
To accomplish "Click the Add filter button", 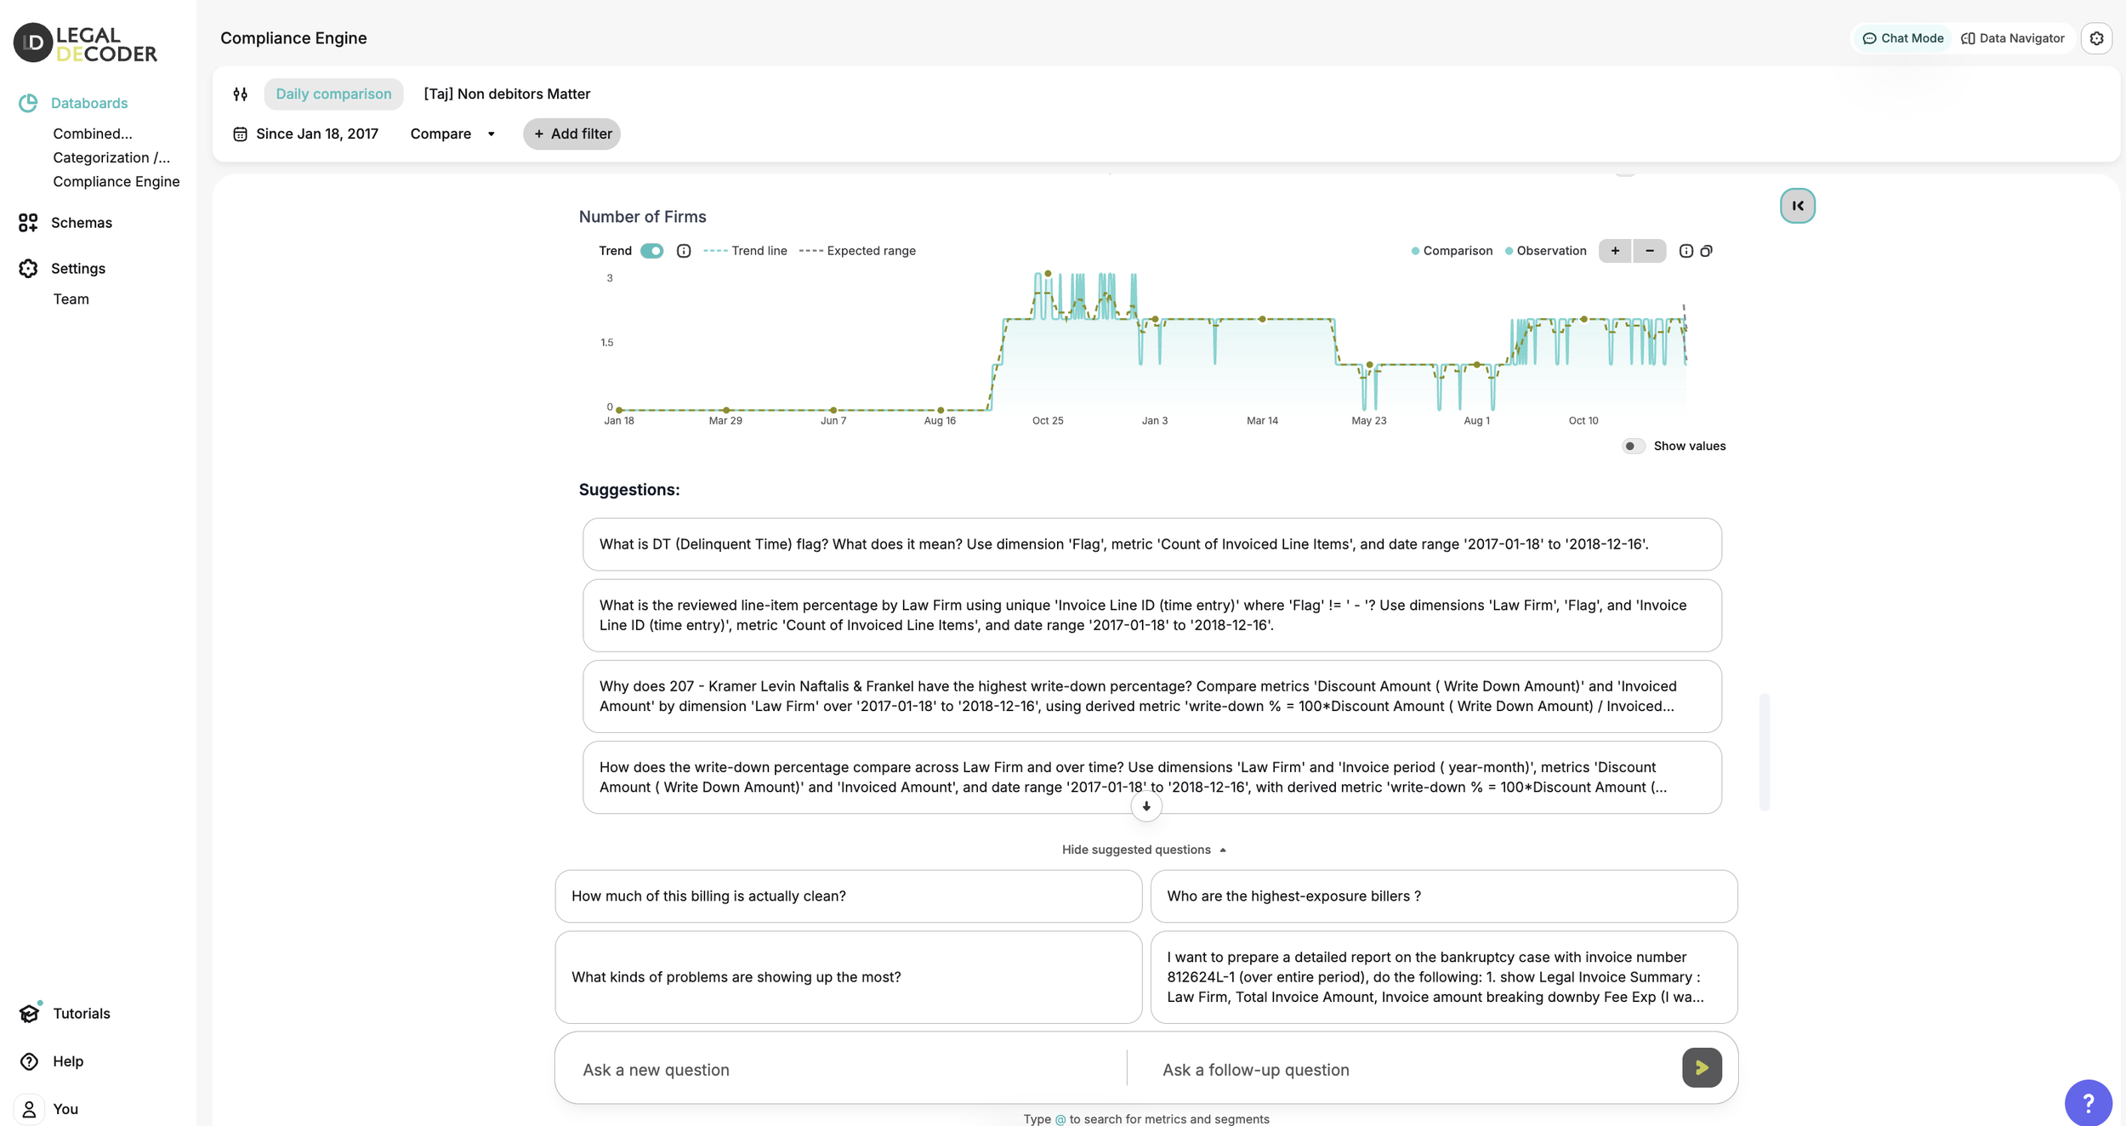I will [x=572, y=134].
